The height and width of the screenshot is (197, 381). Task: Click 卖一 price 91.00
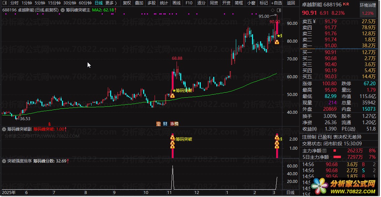330,46
